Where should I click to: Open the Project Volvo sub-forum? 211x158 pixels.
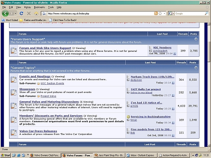48,96
